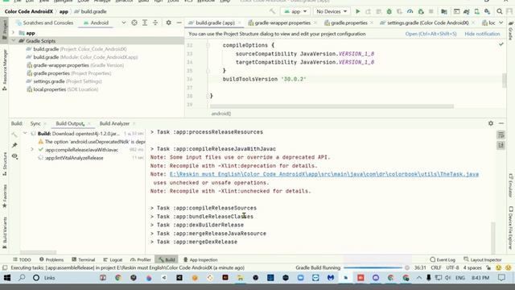Click the Scroll to End icon in build output
The width and height of the screenshot is (515, 290).
pos(501,145)
